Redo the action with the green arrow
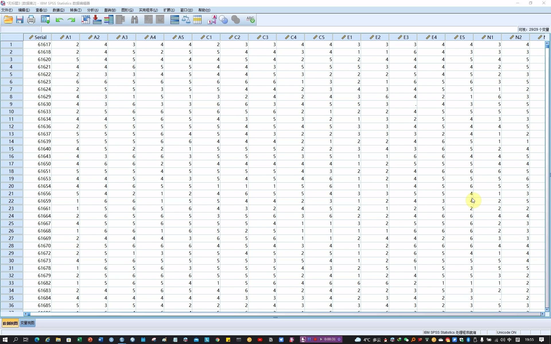551x344 pixels. (71, 20)
